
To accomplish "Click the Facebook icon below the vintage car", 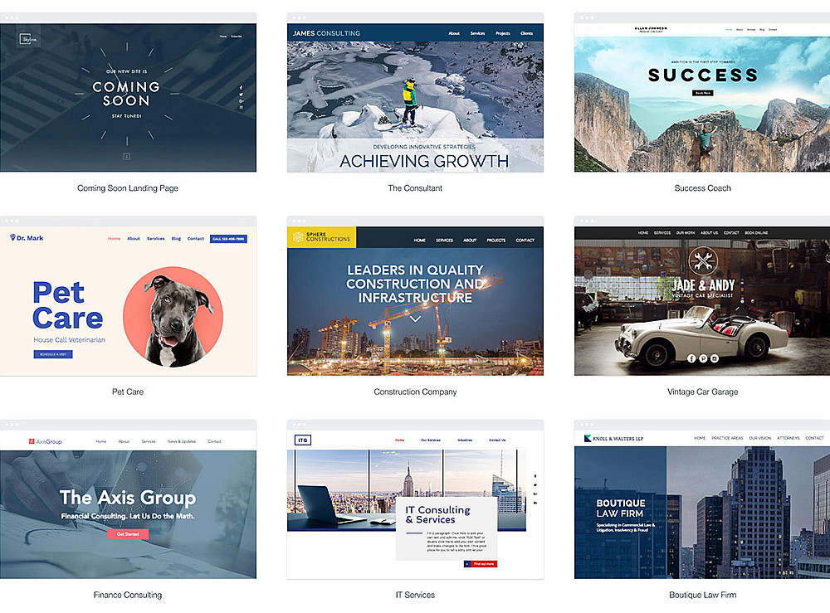I will click(x=691, y=358).
